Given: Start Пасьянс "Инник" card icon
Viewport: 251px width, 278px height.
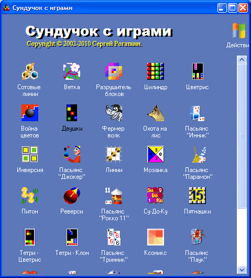Looking at the screenshot, I should [x=198, y=113].
